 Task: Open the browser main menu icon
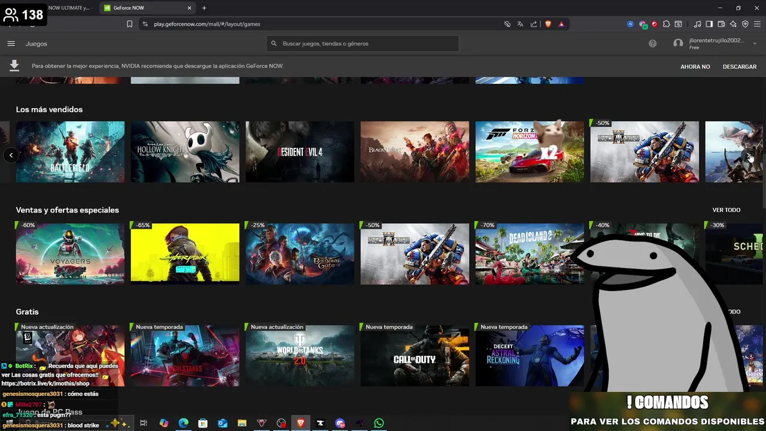click(x=757, y=24)
